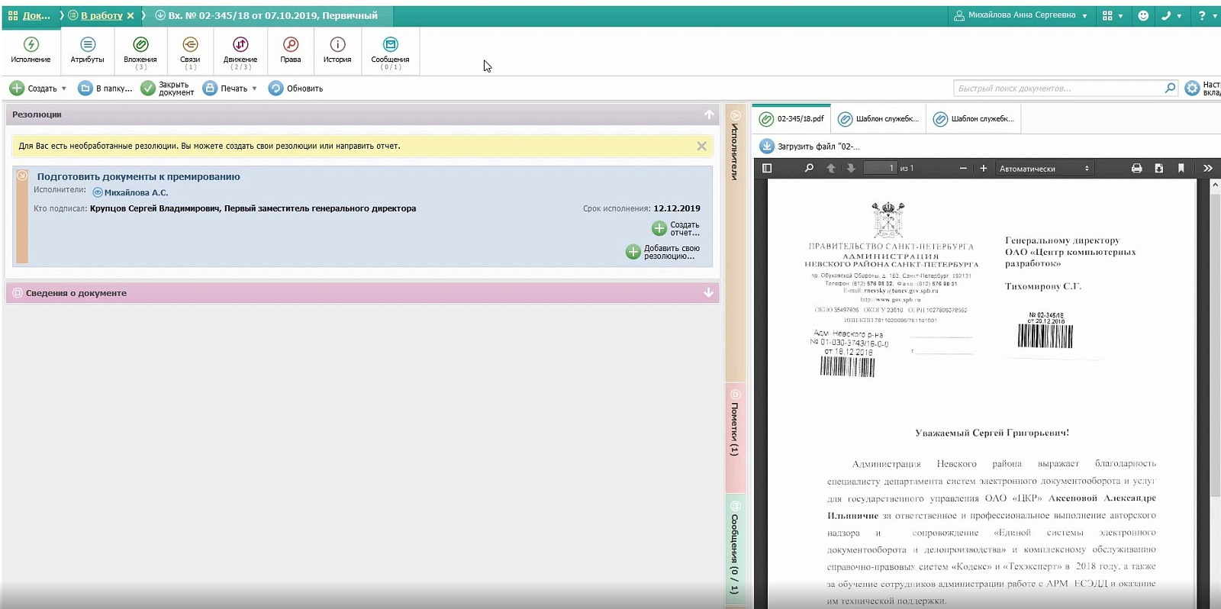Click PDF viewer find magnifier icon
Viewport: 1221px width, 609px height.
[809, 168]
